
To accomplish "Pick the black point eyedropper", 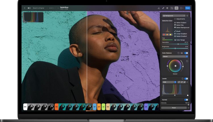I will tap(179, 82).
